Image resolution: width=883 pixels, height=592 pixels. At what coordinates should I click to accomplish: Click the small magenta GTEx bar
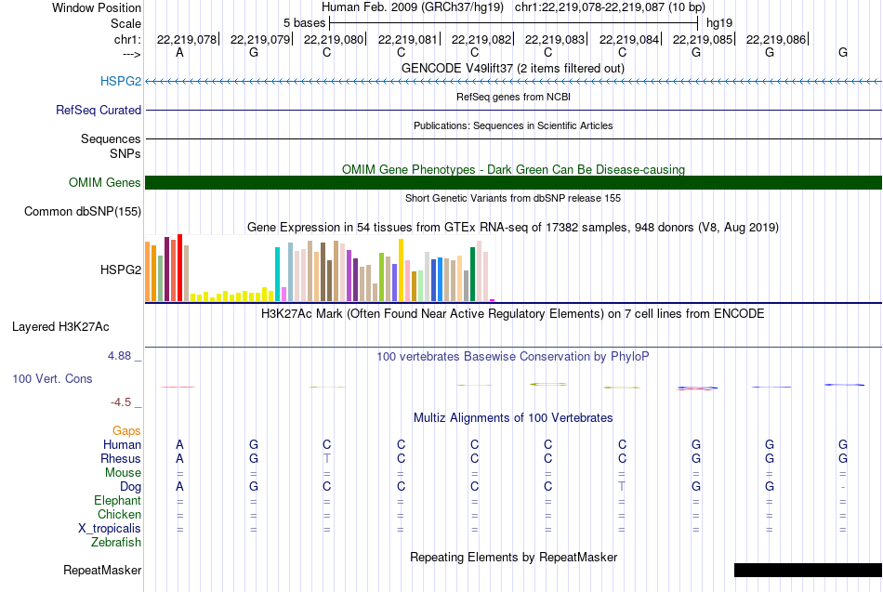[493, 300]
